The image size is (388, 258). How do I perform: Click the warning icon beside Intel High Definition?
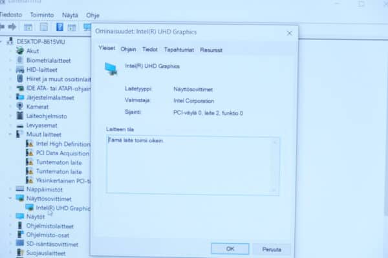(x=30, y=144)
